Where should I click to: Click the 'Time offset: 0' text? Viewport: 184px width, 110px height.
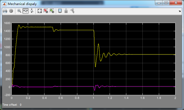pyautogui.click(x=12, y=105)
